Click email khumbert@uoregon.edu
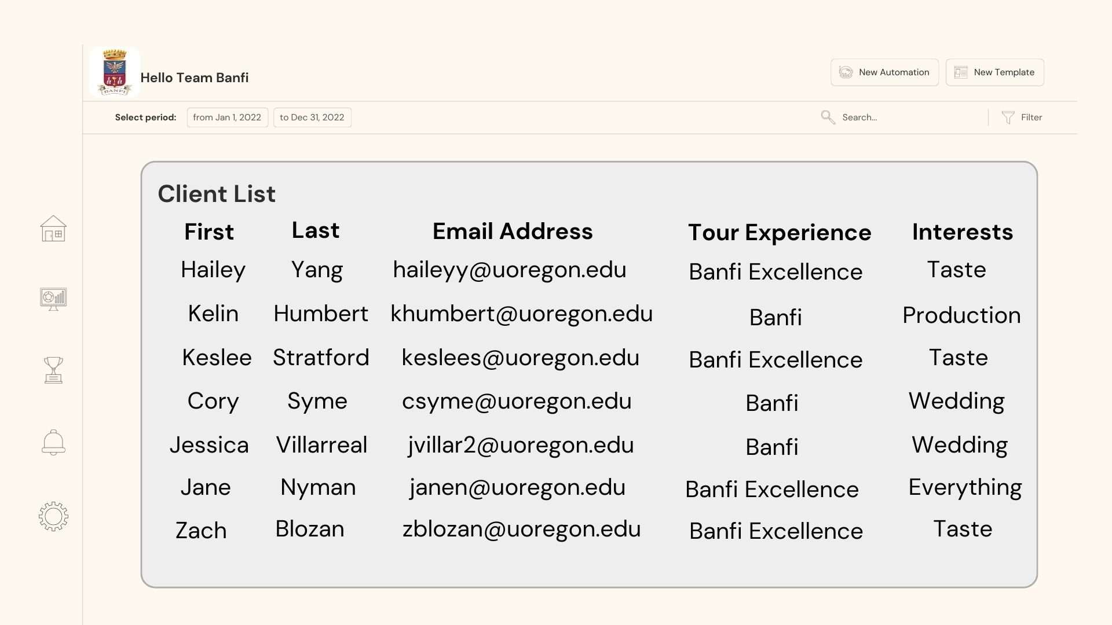The height and width of the screenshot is (625, 1112). 522,314
